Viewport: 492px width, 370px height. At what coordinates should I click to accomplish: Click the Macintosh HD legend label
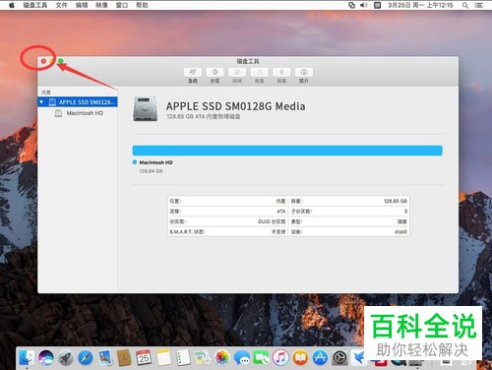[155, 162]
